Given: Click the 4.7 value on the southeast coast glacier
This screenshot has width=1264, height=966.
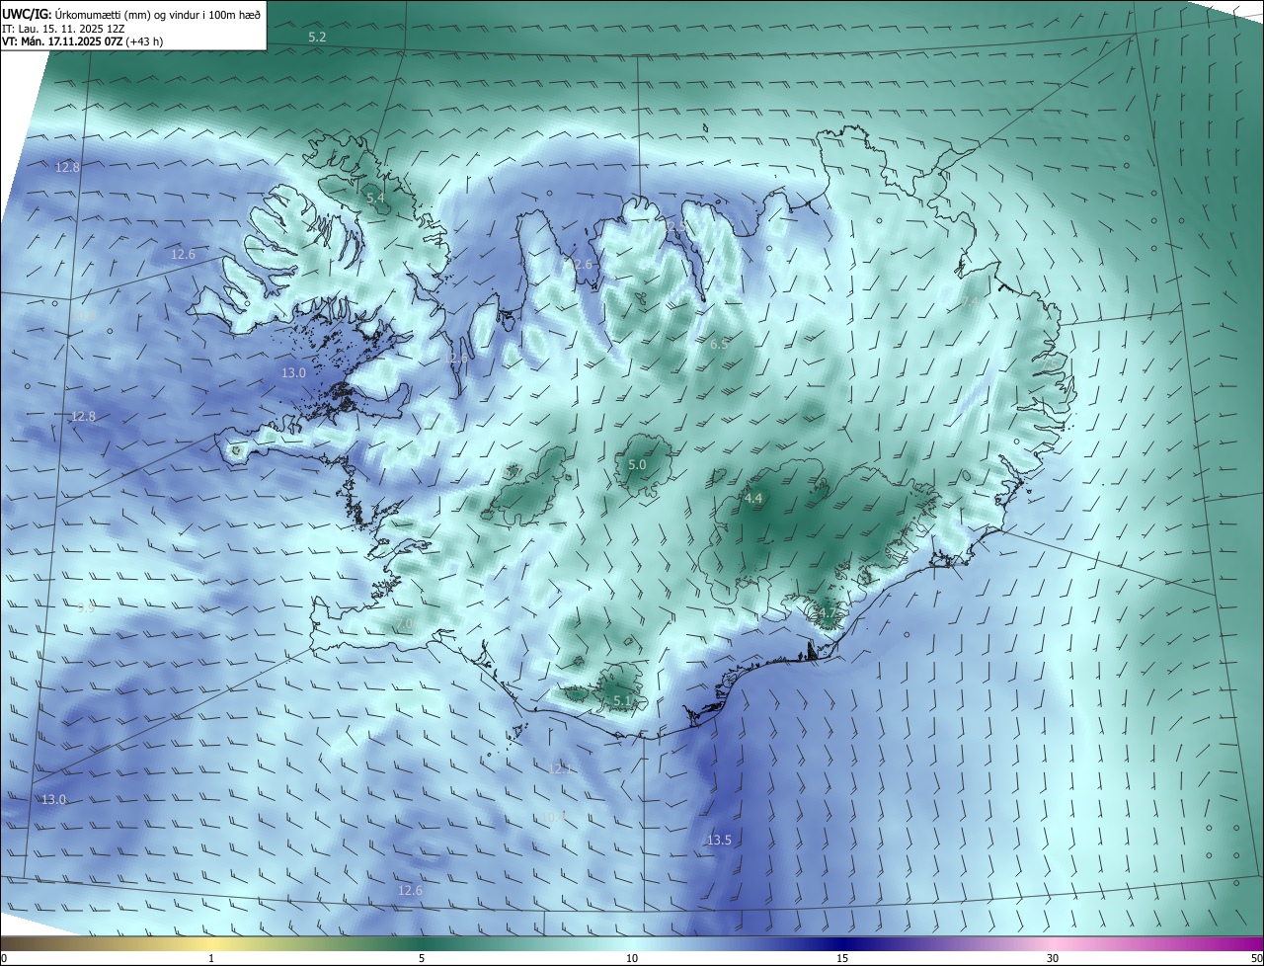Looking at the screenshot, I should pyautogui.click(x=828, y=613).
